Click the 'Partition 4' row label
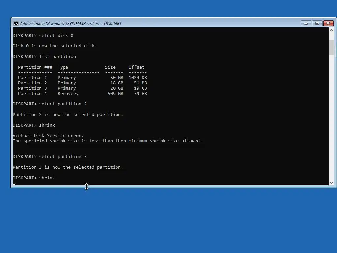The image size is (337, 253). pyautogui.click(x=33, y=93)
